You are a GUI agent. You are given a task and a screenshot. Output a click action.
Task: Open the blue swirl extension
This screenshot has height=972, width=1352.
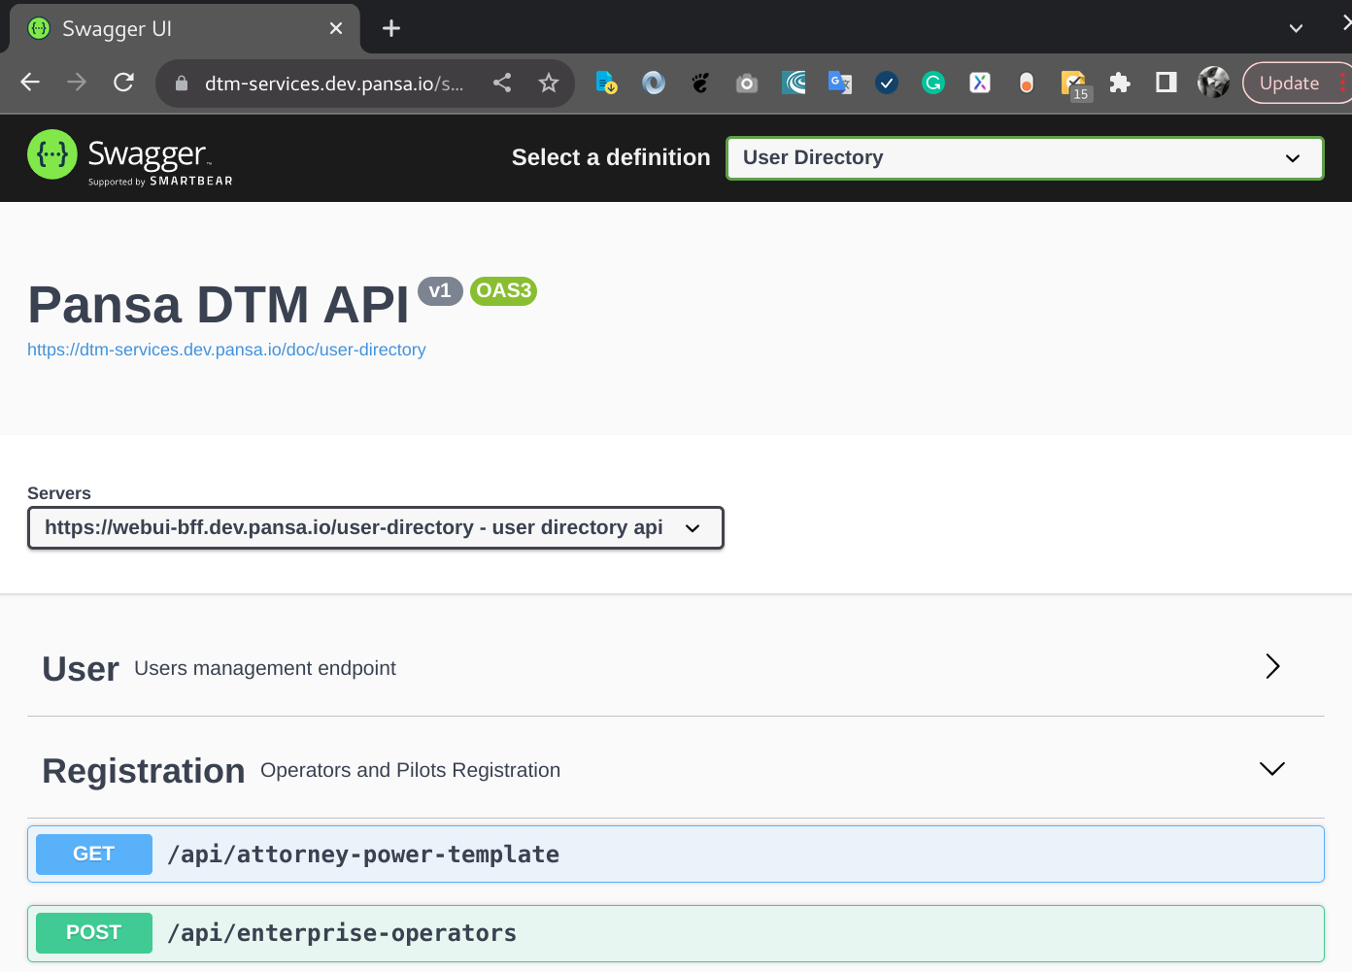[654, 83]
